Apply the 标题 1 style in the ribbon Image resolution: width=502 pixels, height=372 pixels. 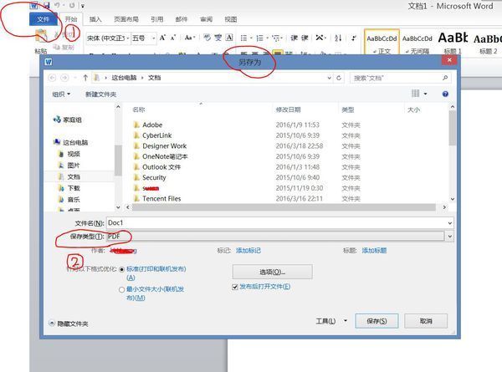453,43
